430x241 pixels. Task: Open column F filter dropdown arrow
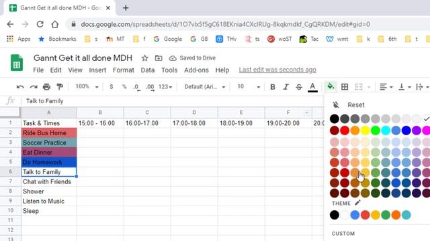click(306, 112)
